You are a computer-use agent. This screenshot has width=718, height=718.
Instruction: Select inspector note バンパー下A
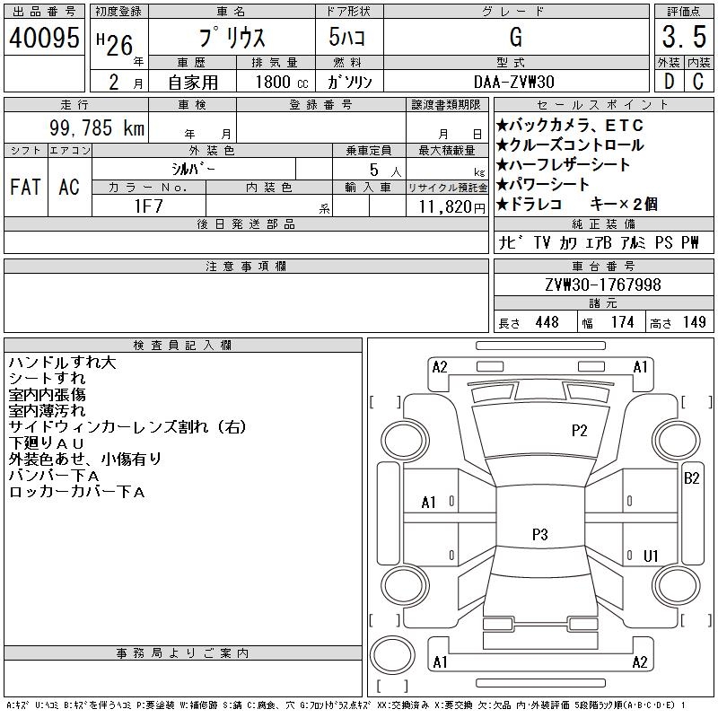point(54,476)
